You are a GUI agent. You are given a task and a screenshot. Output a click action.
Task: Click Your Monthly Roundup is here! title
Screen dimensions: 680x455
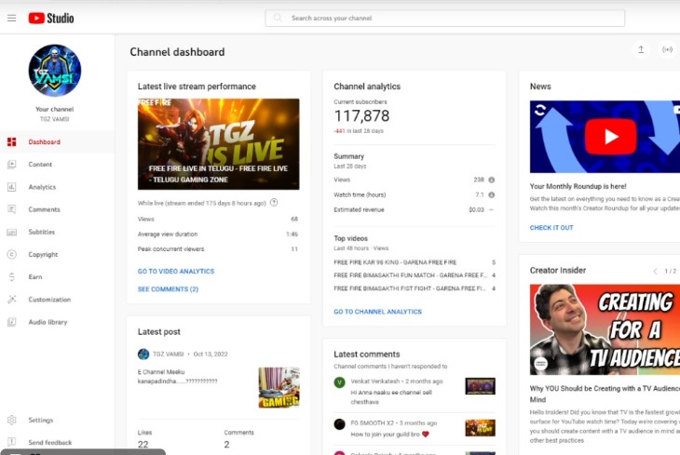(578, 186)
